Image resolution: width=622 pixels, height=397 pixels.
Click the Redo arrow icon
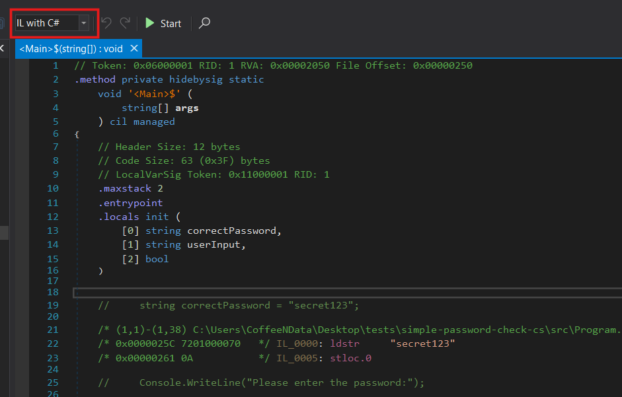coord(125,23)
